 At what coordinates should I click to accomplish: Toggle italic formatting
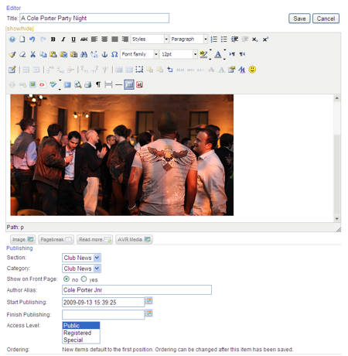[63, 39]
